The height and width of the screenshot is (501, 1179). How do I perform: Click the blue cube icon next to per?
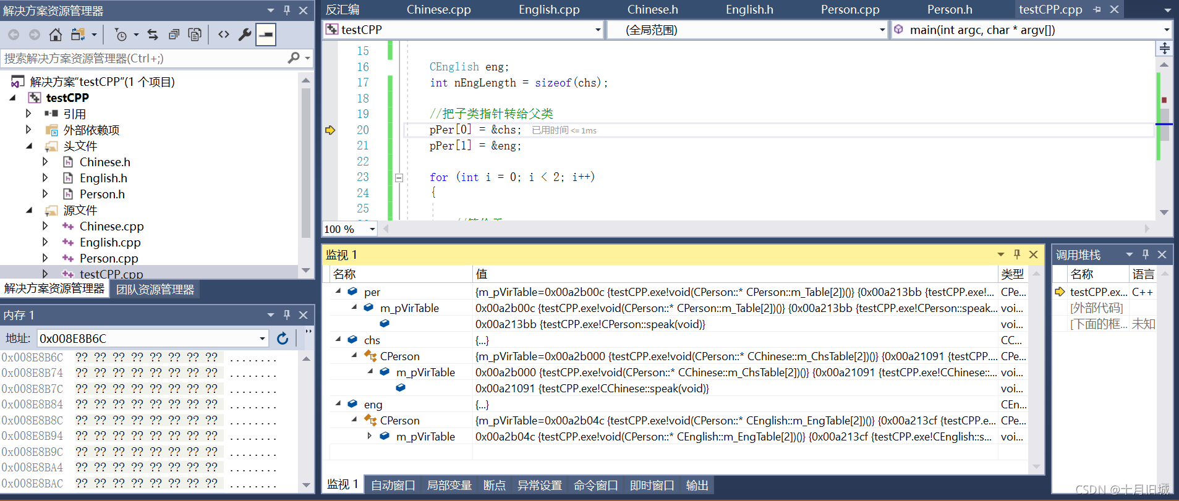pyautogui.click(x=352, y=292)
